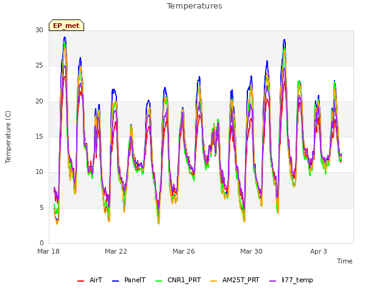390x292 pixels.
Task: Toggle the AirT series in the legend
Action: (x=90, y=280)
